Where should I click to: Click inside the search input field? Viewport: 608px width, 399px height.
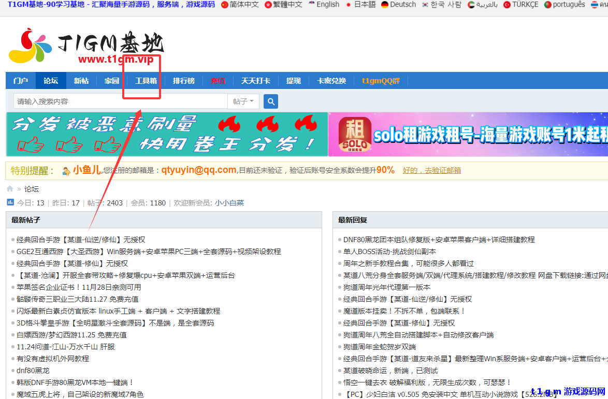[104, 101]
